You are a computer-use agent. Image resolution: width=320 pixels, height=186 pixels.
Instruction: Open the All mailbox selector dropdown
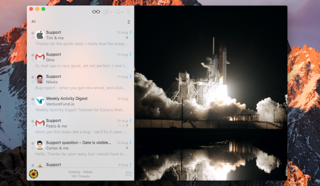(129, 22)
